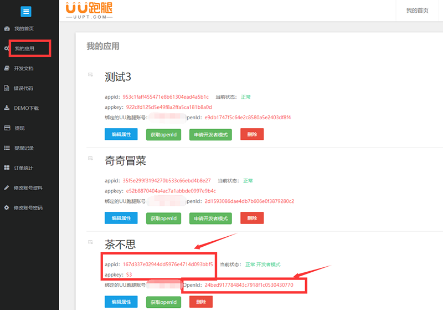Click appid value 35f5e299f3194270b533c66ebd4b8e27
Viewport: 443px width, 310px height.
pos(167,181)
